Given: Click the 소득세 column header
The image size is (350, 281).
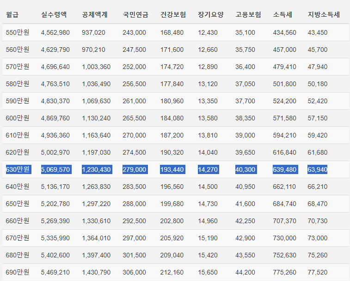Looking at the screenshot, I should click(282, 15).
